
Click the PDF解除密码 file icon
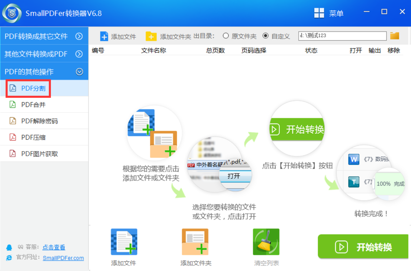pyautogui.click(x=13, y=121)
